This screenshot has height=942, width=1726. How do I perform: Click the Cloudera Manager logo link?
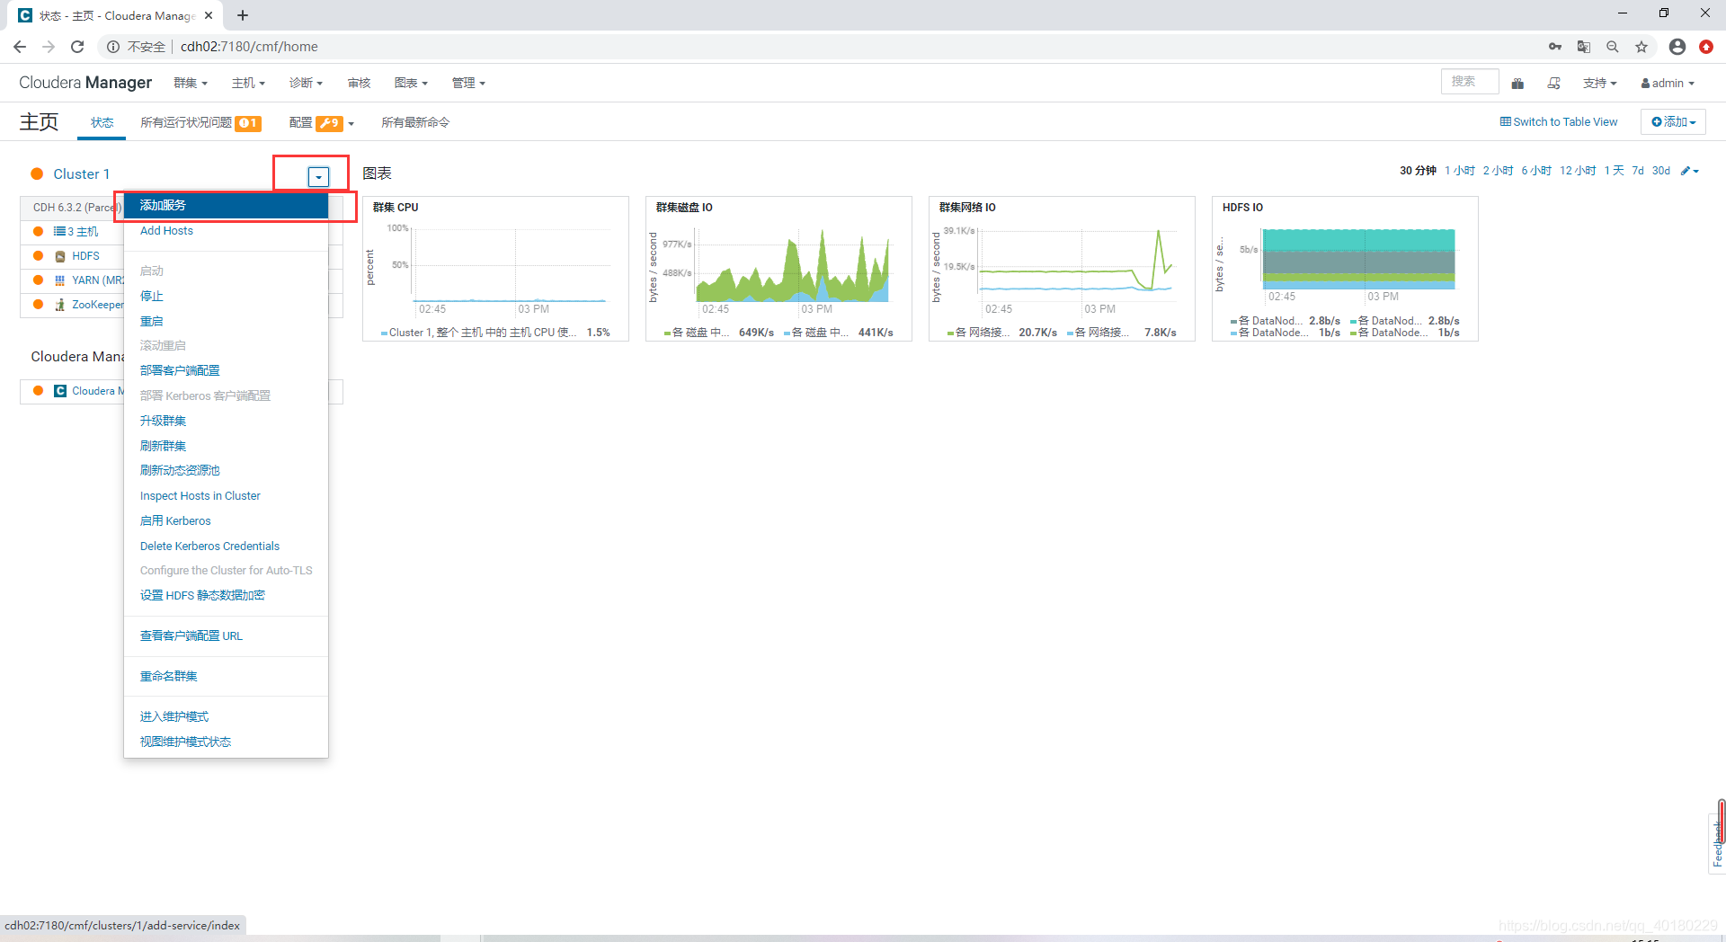85,83
